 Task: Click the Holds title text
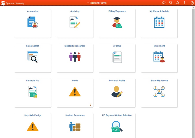click(x=75, y=80)
